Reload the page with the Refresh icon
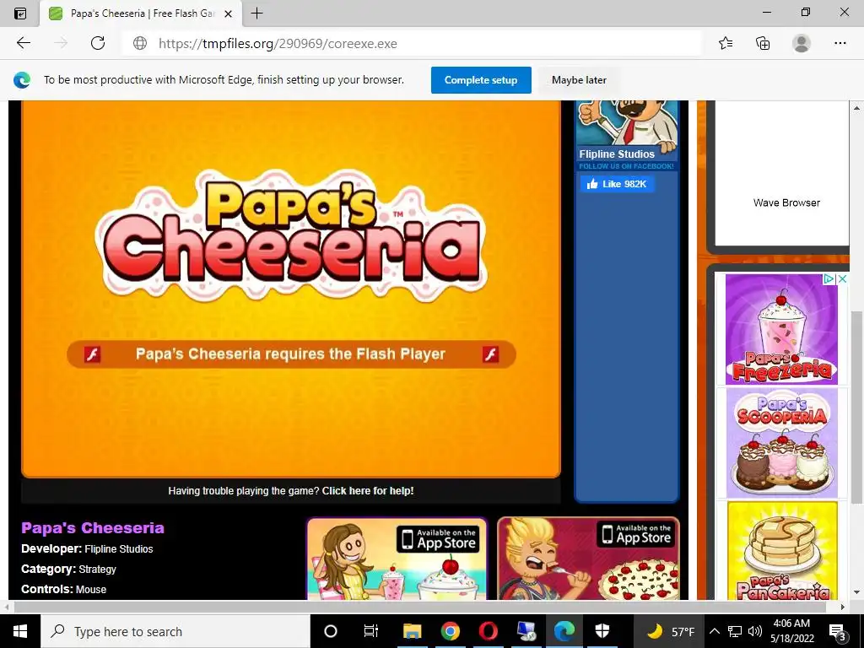 [98, 43]
